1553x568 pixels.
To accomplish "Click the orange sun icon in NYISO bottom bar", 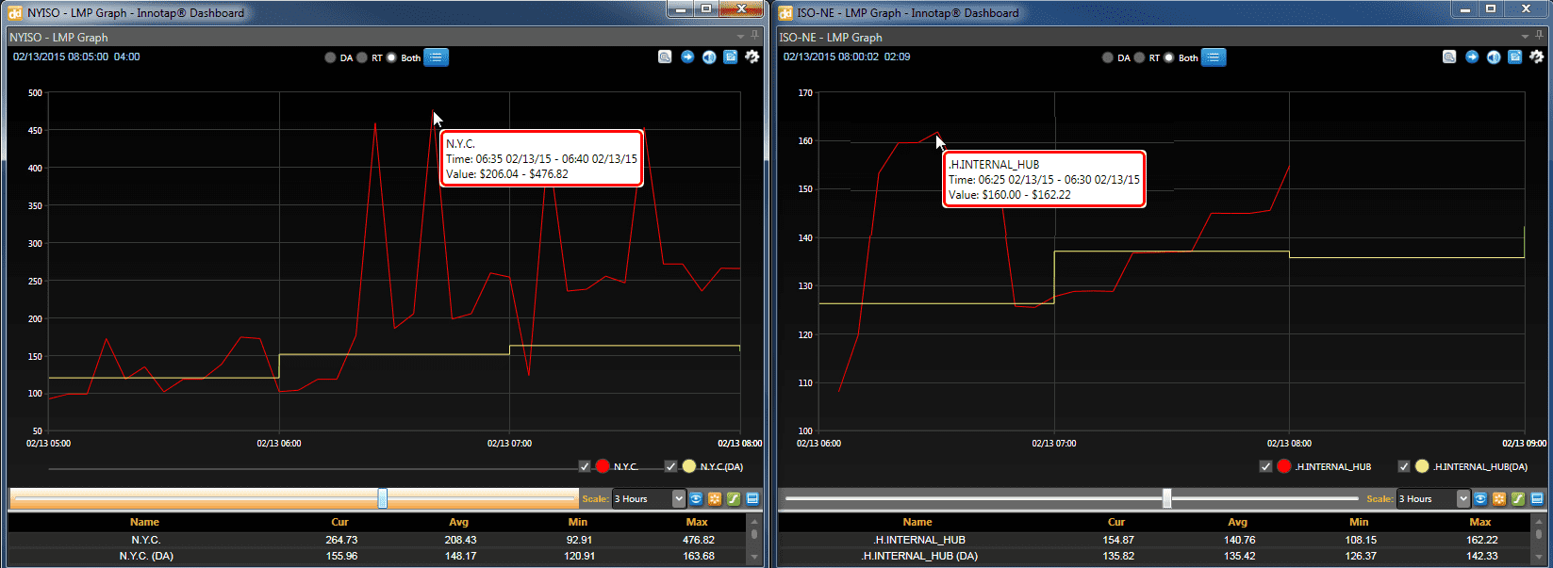I will tap(715, 499).
